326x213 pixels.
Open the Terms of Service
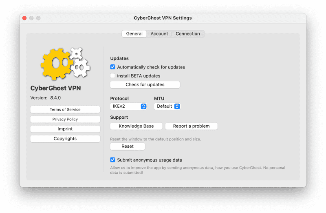click(65, 109)
